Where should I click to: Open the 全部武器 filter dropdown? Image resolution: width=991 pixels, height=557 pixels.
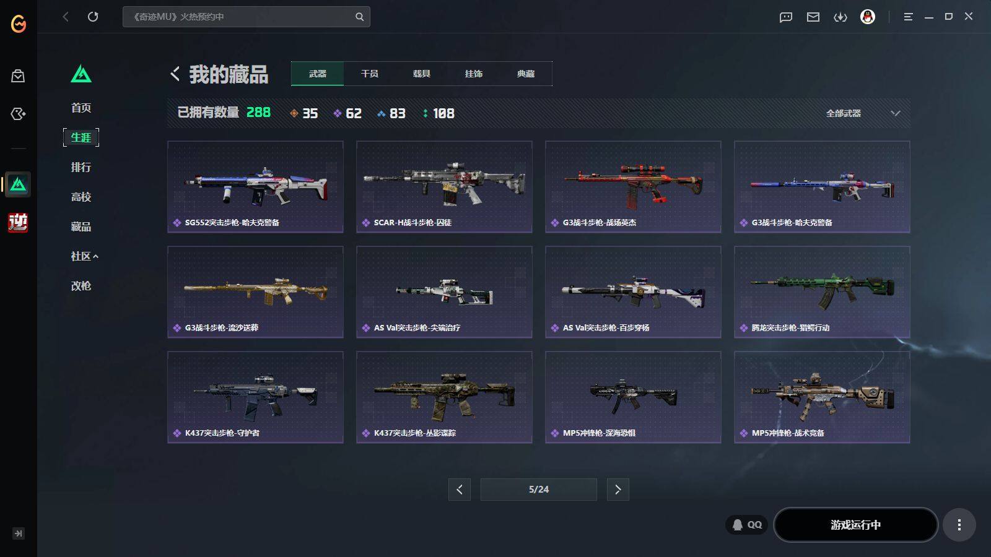(x=863, y=113)
